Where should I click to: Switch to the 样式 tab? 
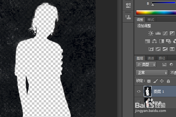(x=151, y=20)
